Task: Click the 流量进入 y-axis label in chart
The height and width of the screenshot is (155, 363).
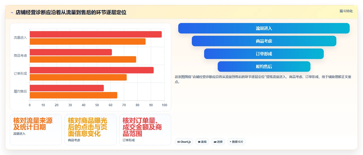Action: tap(20, 38)
